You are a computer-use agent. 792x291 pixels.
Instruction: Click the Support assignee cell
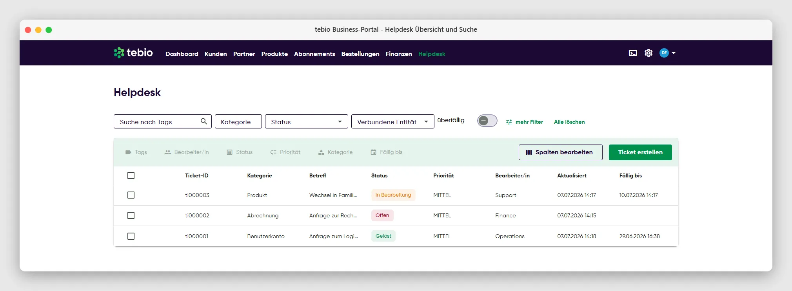(506, 195)
